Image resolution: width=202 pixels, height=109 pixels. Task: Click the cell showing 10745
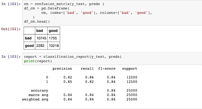click(41, 38)
